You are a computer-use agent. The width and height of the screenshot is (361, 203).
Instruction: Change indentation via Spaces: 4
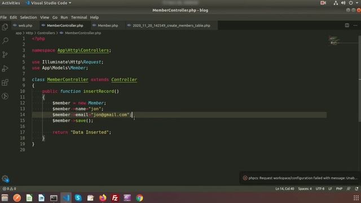pos(305,189)
